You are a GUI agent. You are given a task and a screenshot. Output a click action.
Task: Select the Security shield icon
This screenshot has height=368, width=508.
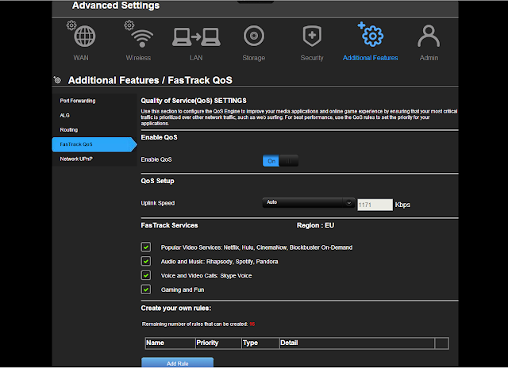pyautogui.click(x=312, y=37)
